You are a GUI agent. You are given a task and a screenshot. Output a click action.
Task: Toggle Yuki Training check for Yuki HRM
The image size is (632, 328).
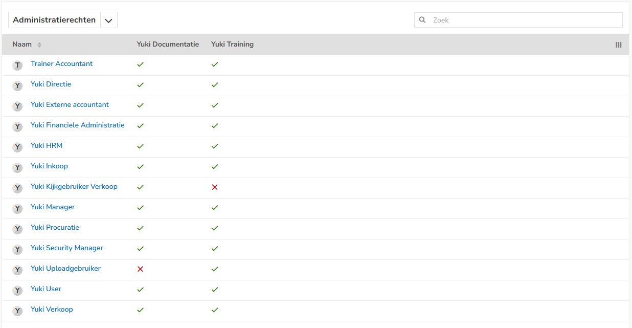[x=215, y=146]
